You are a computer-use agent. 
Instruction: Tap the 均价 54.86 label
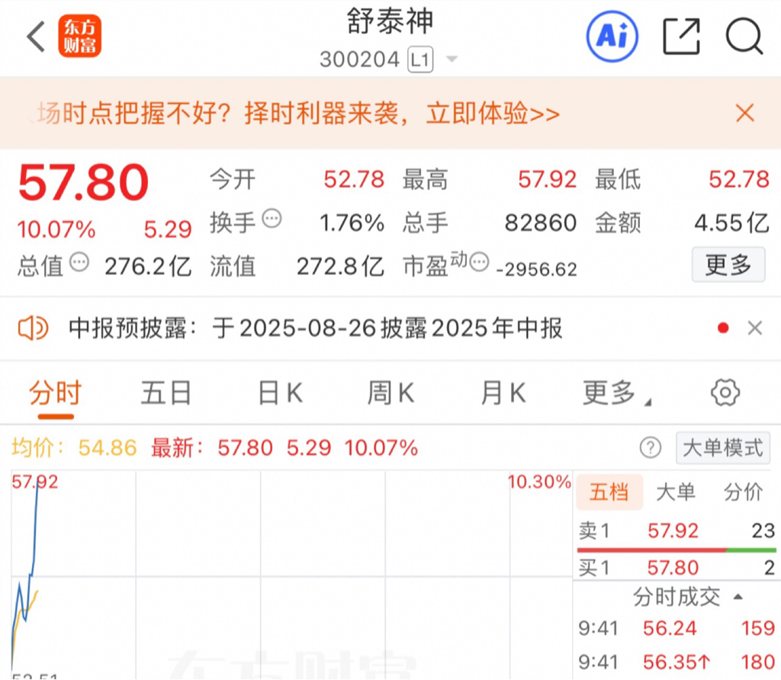74,447
